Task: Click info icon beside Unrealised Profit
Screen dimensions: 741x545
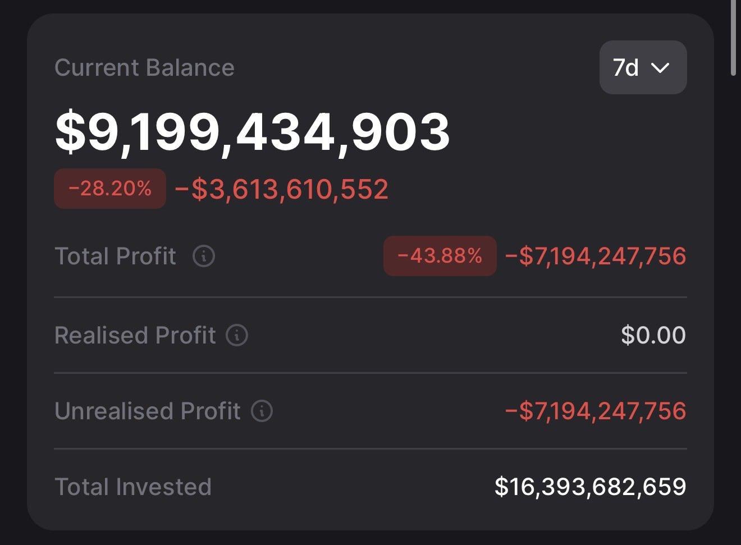Action: [x=262, y=411]
